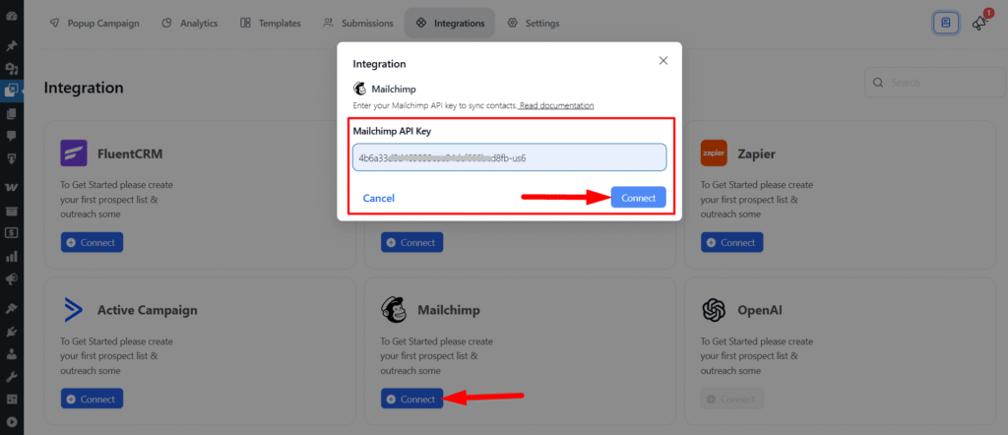Open the Read documentation link
Image resolution: width=1008 pixels, height=435 pixels.
coord(556,105)
